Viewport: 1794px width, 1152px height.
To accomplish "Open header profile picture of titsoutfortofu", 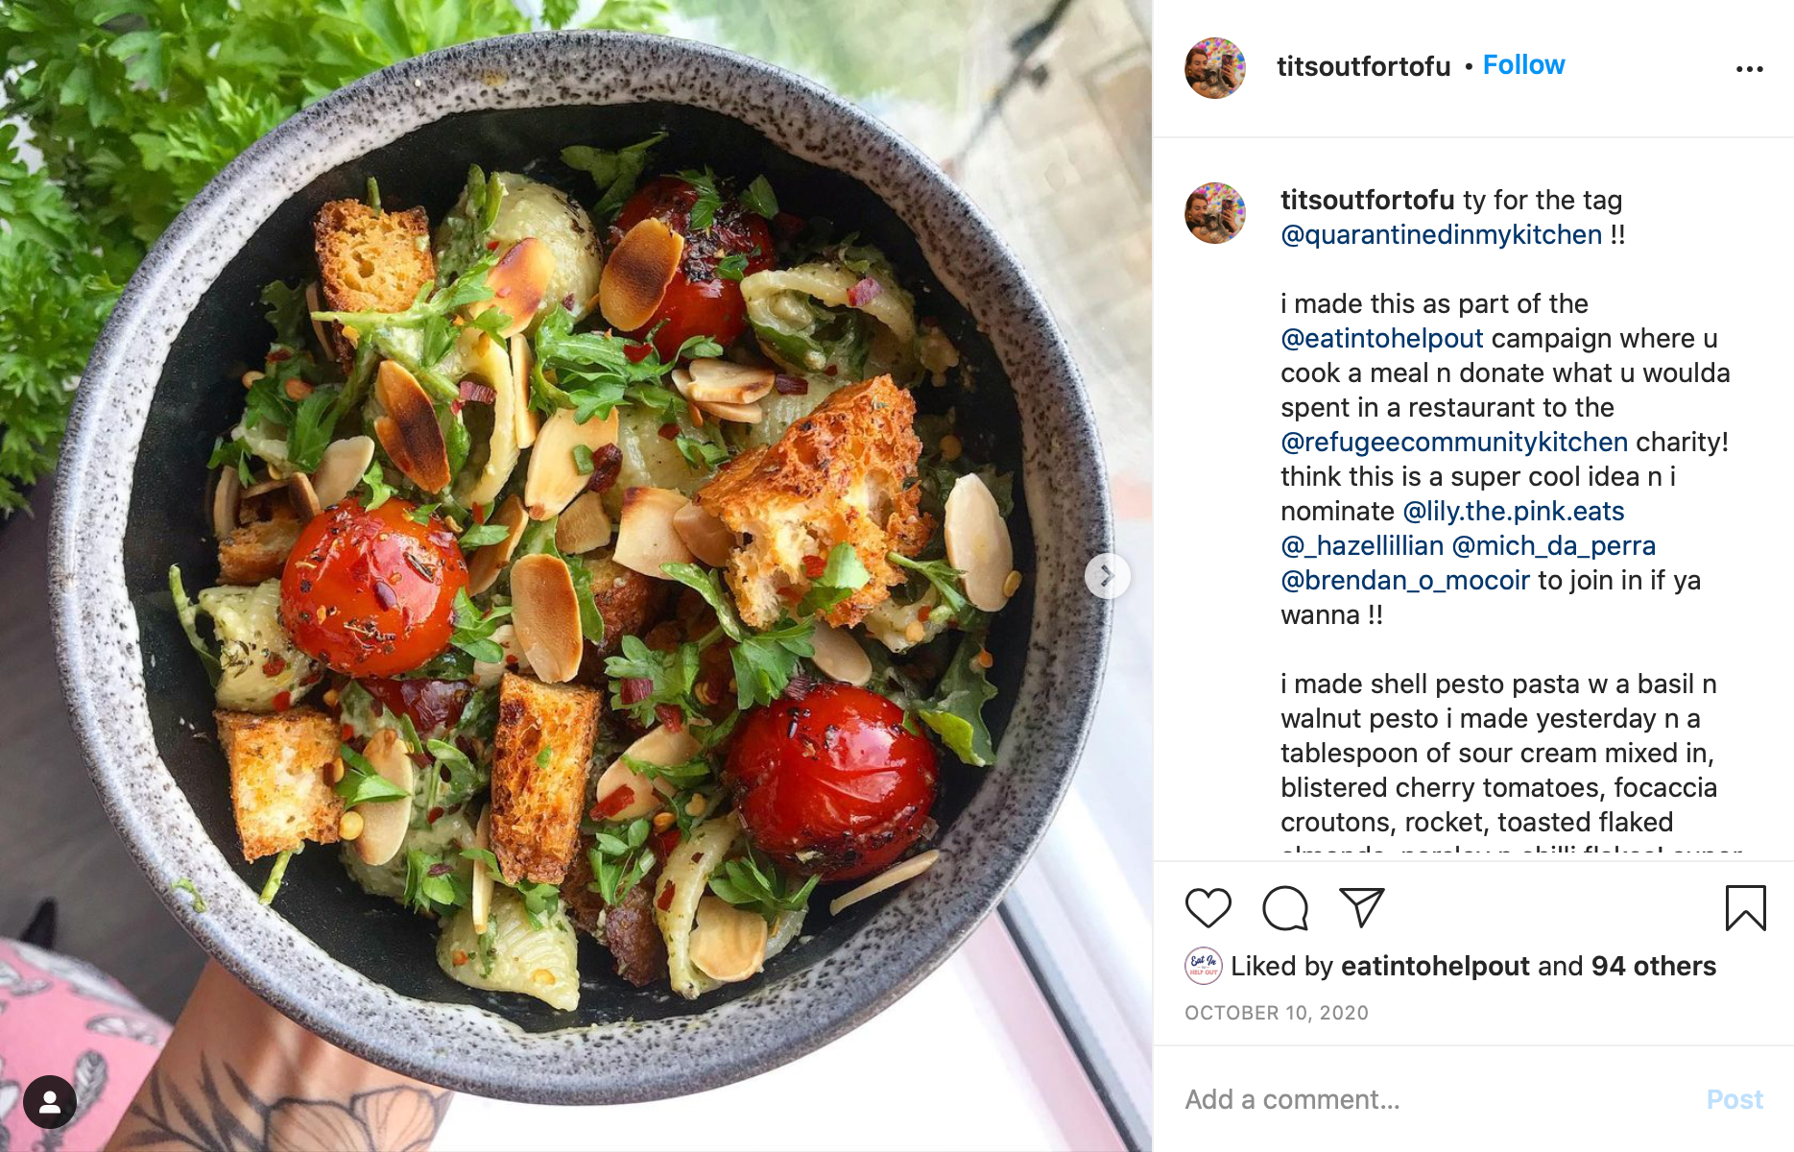I will tap(1215, 68).
